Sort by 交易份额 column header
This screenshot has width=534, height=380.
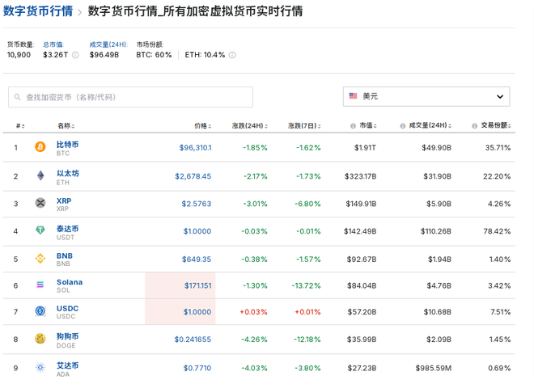(492, 126)
